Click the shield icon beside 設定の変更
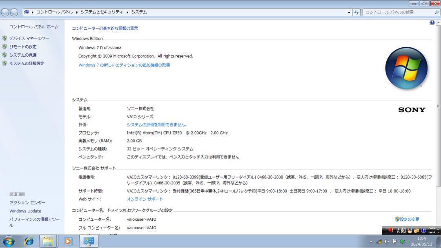This screenshot has height=248, width=441. tap(397, 219)
